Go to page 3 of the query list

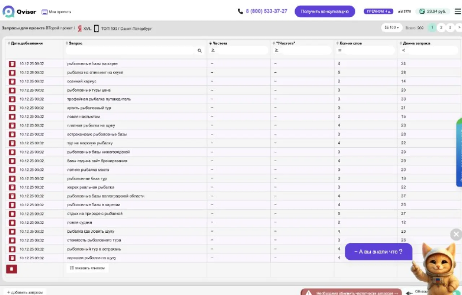pos(450,28)
